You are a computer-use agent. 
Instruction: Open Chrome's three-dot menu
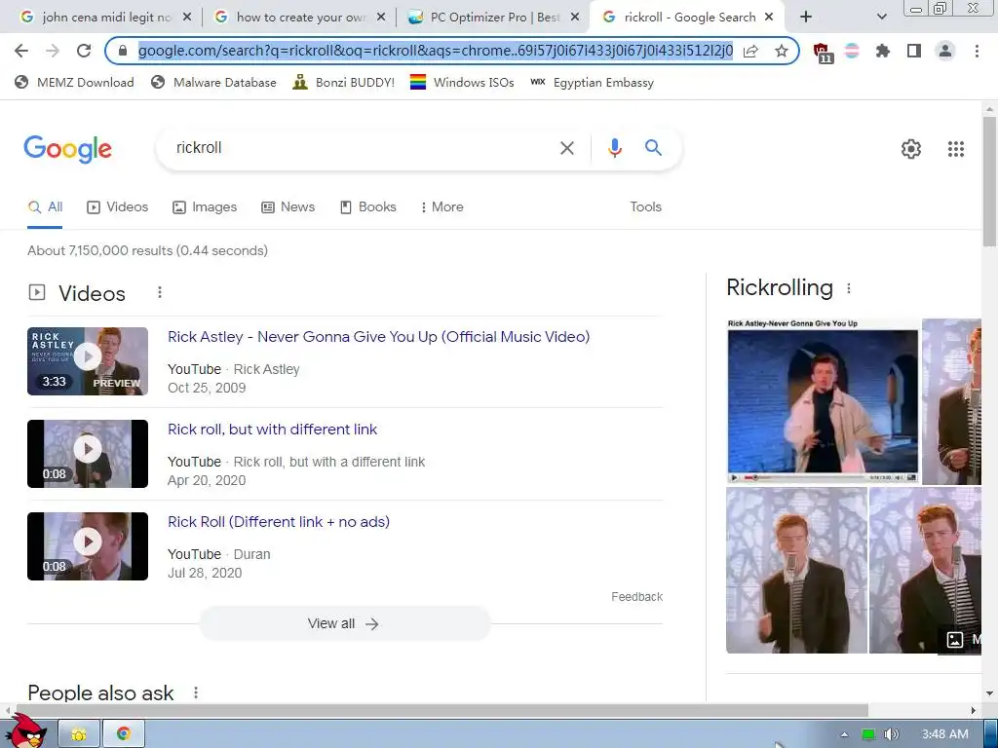click(977, 51)
